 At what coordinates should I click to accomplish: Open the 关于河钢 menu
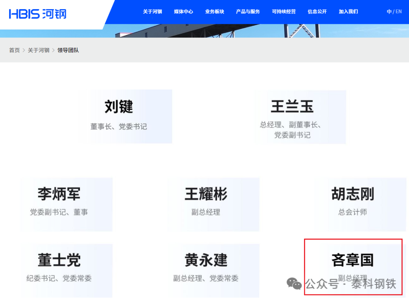click(x=152, y=11)
